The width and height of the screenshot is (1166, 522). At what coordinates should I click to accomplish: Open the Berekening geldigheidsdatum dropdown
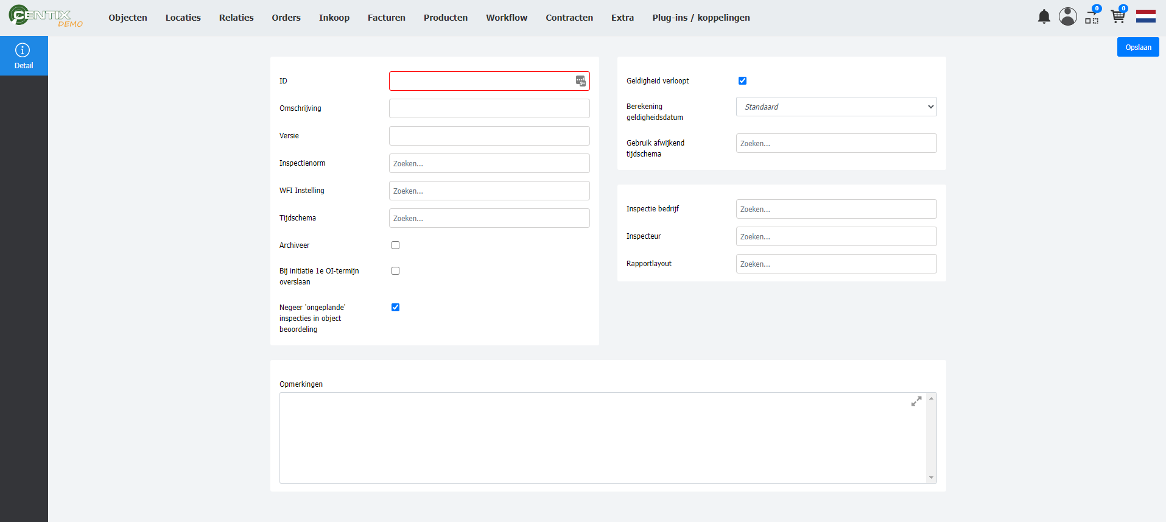pos(836,107)
